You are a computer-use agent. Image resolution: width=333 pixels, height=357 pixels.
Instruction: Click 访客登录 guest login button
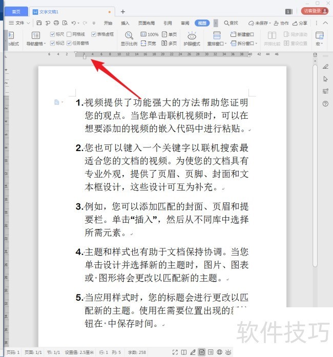coord(315,11)
